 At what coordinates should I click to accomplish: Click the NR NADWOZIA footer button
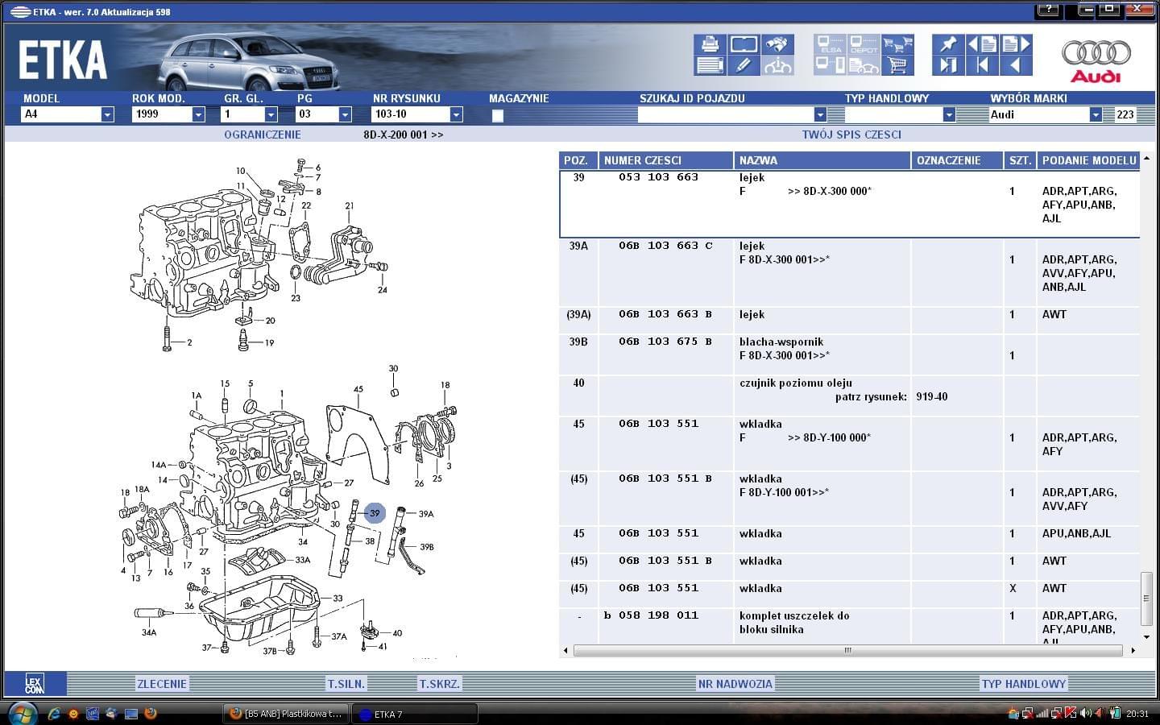[735, 684]
